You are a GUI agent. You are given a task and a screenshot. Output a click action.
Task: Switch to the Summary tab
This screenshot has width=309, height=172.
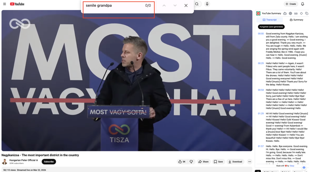click(x=296, y=20)
